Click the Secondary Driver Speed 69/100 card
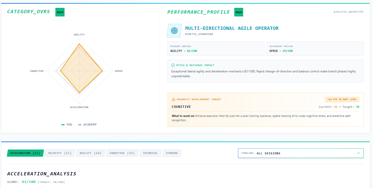 pyautogui.click(x=315, y=49)
